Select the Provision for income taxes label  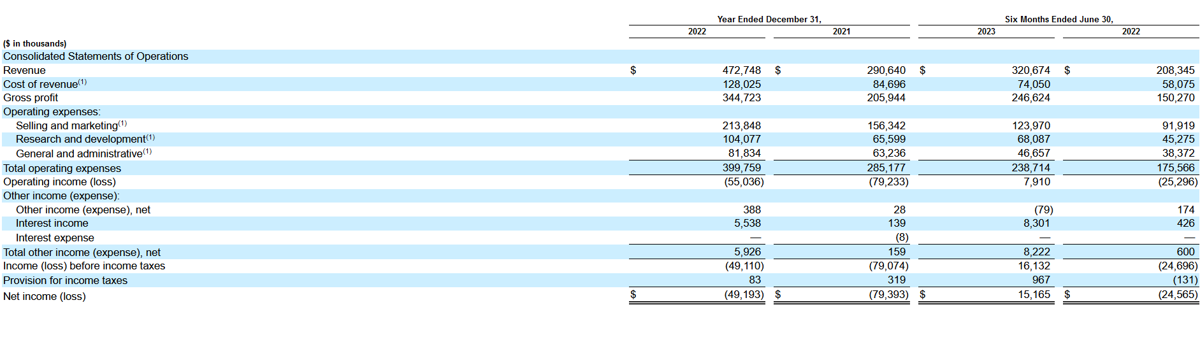[x=65, y=280]
